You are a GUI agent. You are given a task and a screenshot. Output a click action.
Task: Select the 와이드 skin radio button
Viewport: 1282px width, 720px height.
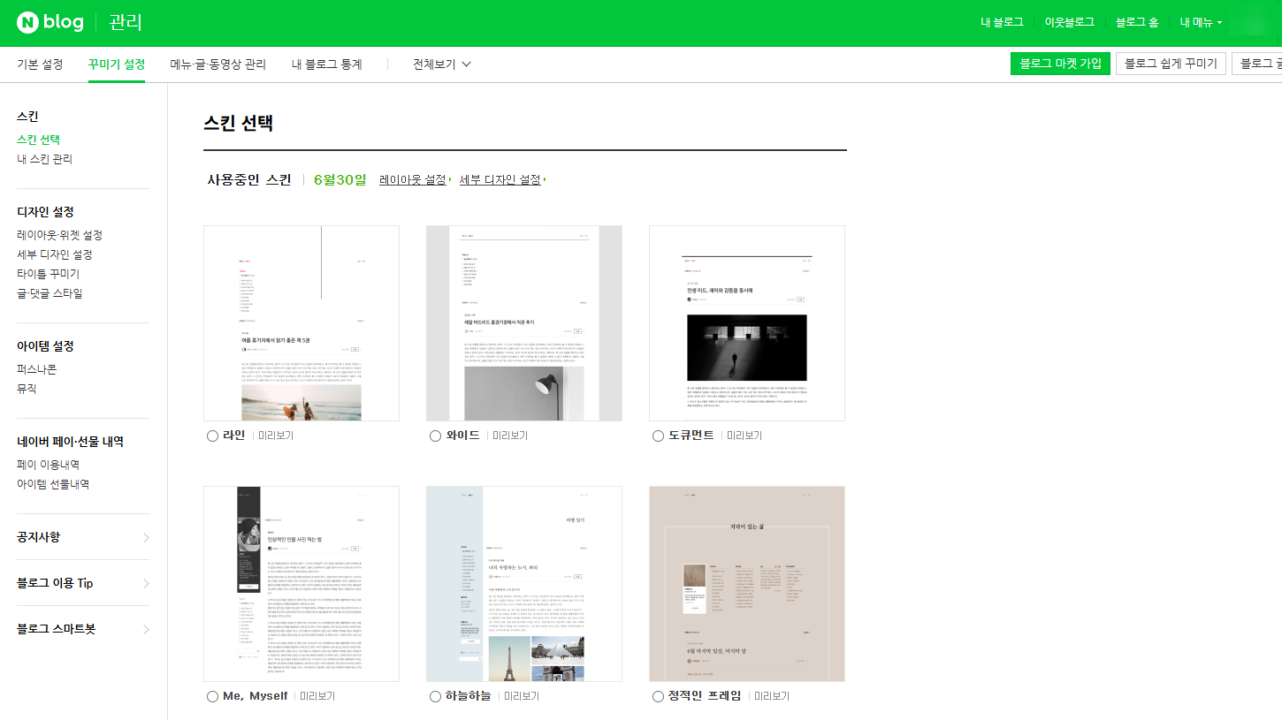(x=435, y=436)
